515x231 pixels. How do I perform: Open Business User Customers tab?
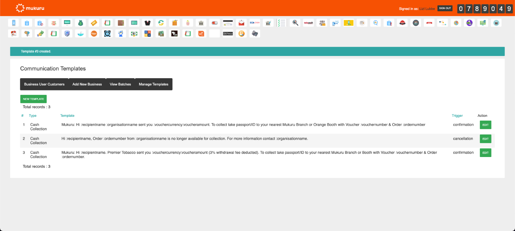tap(44, 84)
